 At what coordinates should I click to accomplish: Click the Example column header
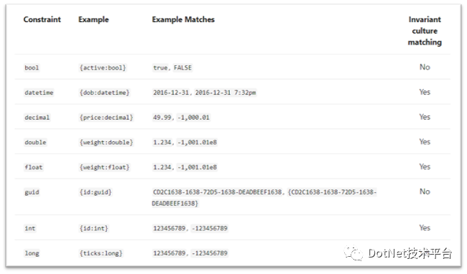pos(93,19)
